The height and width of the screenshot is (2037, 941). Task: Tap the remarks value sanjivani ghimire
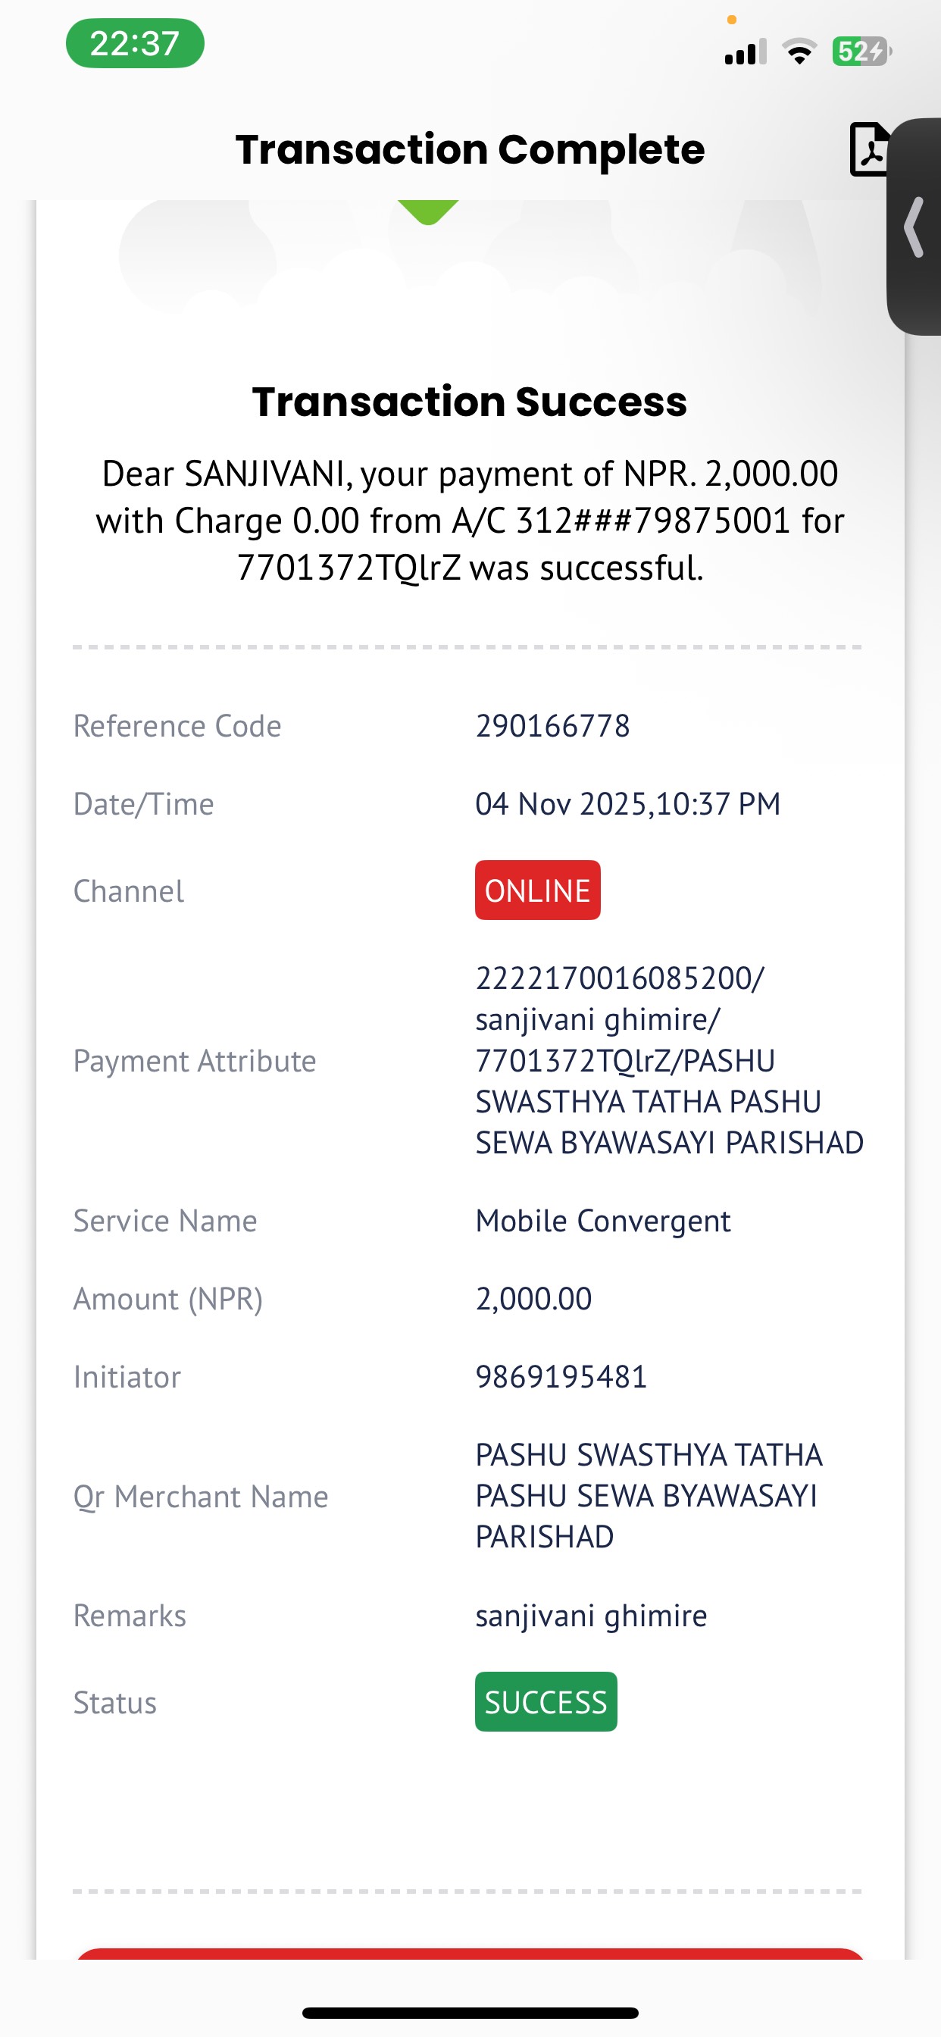coord(591,1615)
